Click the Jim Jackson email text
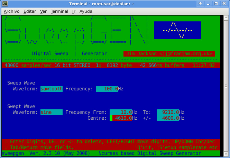Screen dimensions: 230x158 [169, 54]
